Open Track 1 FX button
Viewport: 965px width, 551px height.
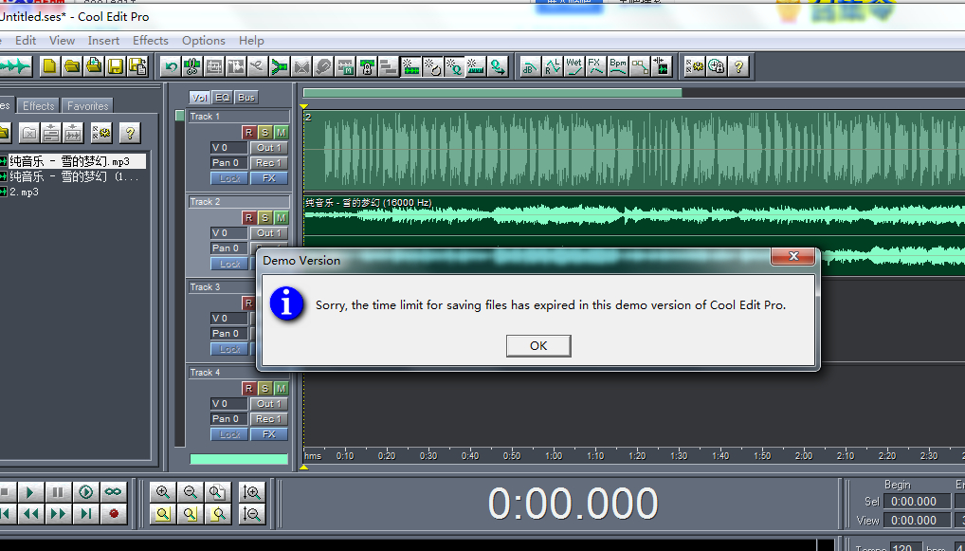[x=269, y=178]
